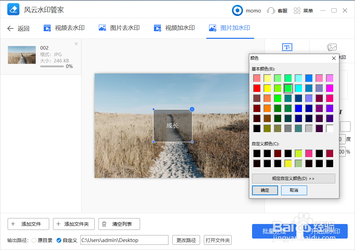Select the text watermark icon

[x=287, y=47]
